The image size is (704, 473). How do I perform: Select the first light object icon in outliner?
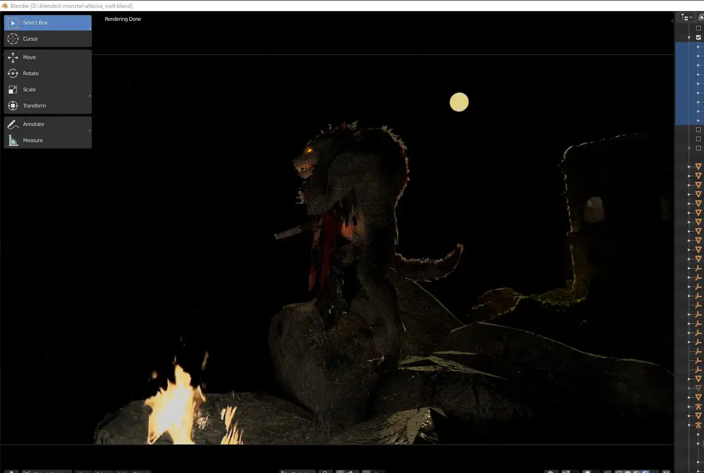698,407
